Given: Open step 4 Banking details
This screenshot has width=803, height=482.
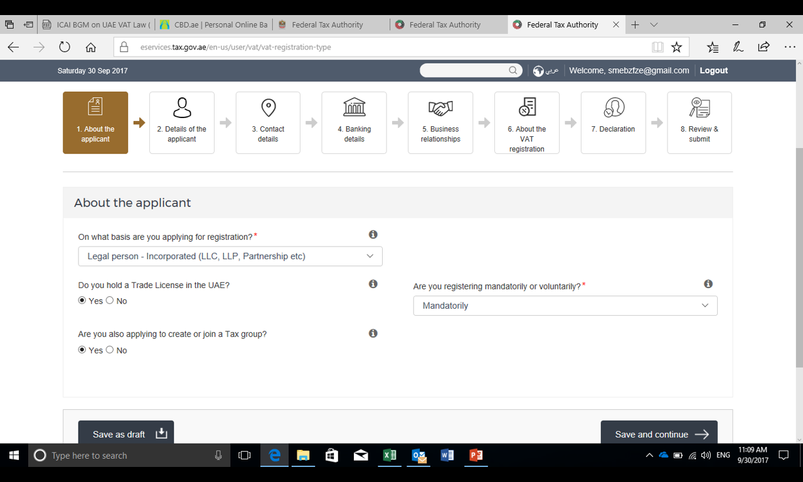Looking at the screenshot, I should point(354,122).
